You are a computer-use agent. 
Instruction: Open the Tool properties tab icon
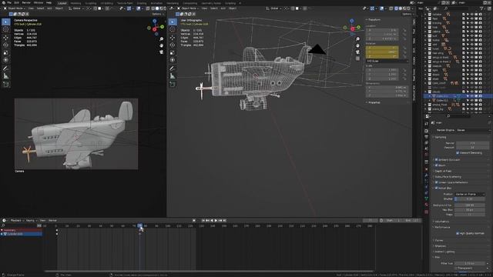[426, 123]
